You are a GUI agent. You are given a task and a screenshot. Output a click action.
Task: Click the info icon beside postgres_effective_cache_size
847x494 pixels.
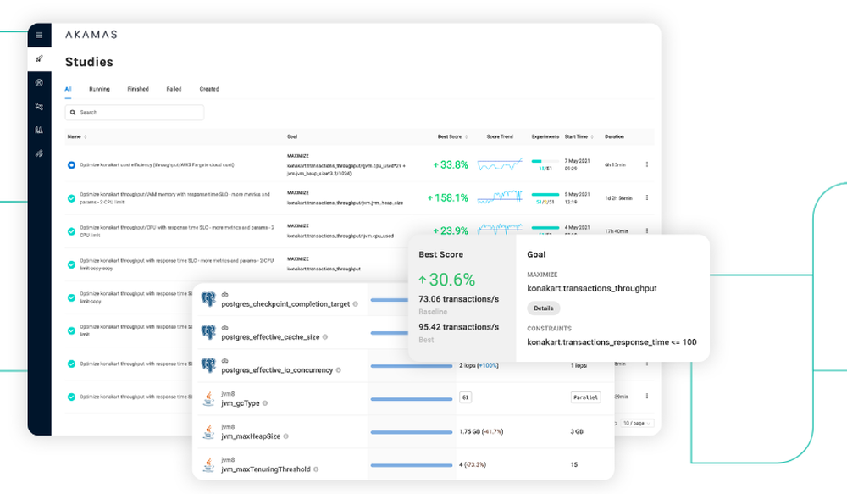325,337
